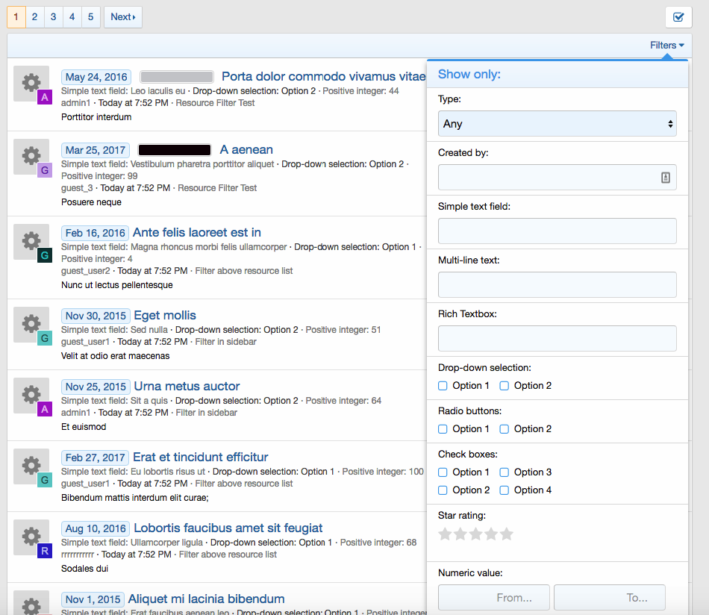Click the select-all checkmark icon at top right

(x=678, y=17)
